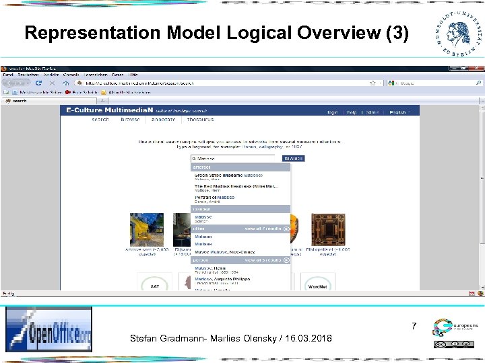This screenshot has height=363, width=485.
Task: Click the bookmark star in address bar
Action: point(373,83)
